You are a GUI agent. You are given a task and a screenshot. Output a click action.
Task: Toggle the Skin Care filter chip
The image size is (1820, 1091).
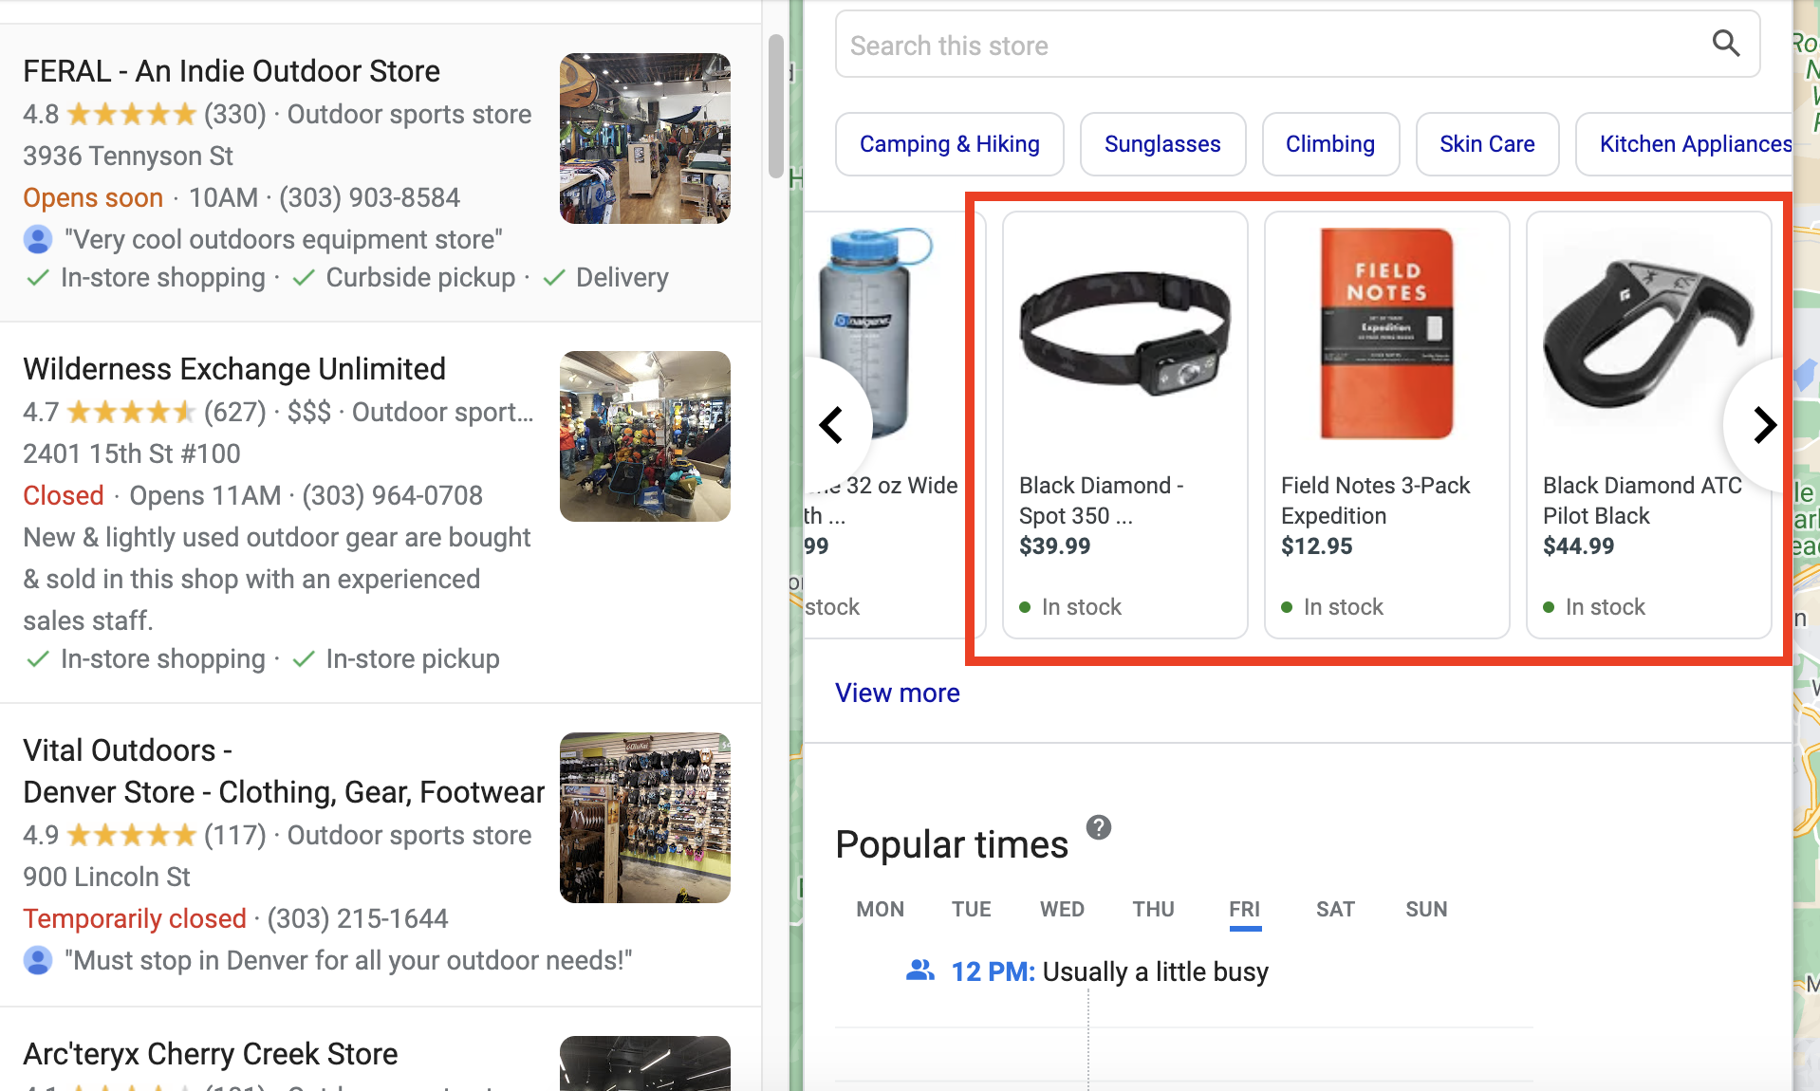coord(1486,143)
